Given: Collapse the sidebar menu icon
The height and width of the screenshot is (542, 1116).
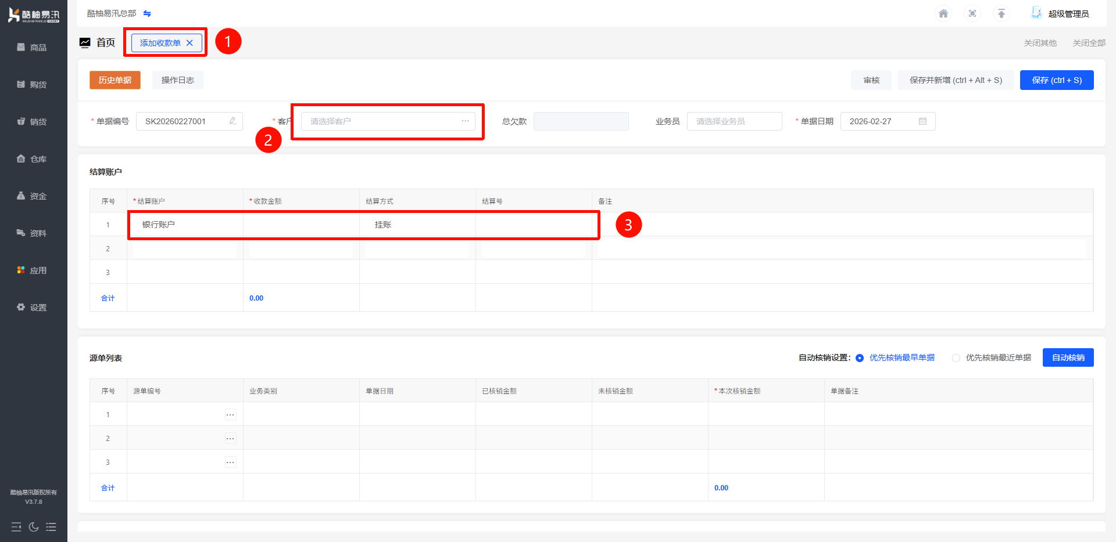Looking at the screenshot, I should click(16, 527).
